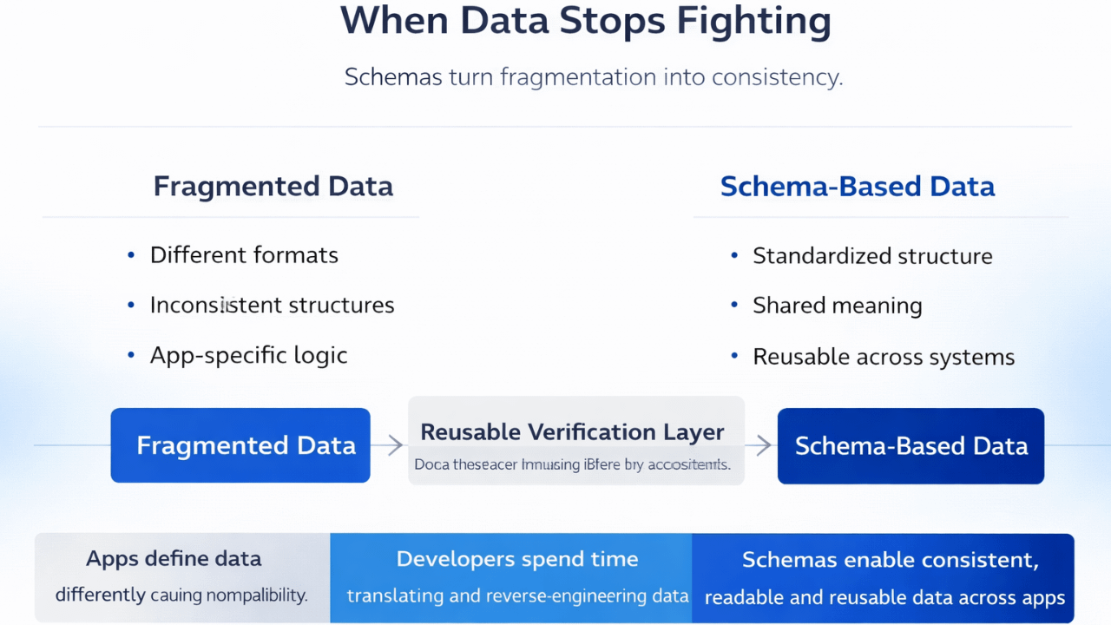Click the Standardized structure bullet
Viewport: 1111px width, 625px height.
872,256
